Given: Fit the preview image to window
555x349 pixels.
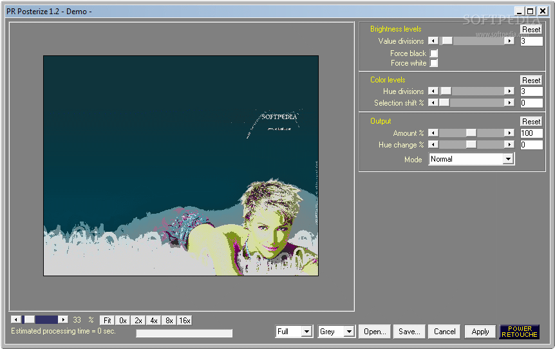Looking at the screenshot, I should 108,320.
